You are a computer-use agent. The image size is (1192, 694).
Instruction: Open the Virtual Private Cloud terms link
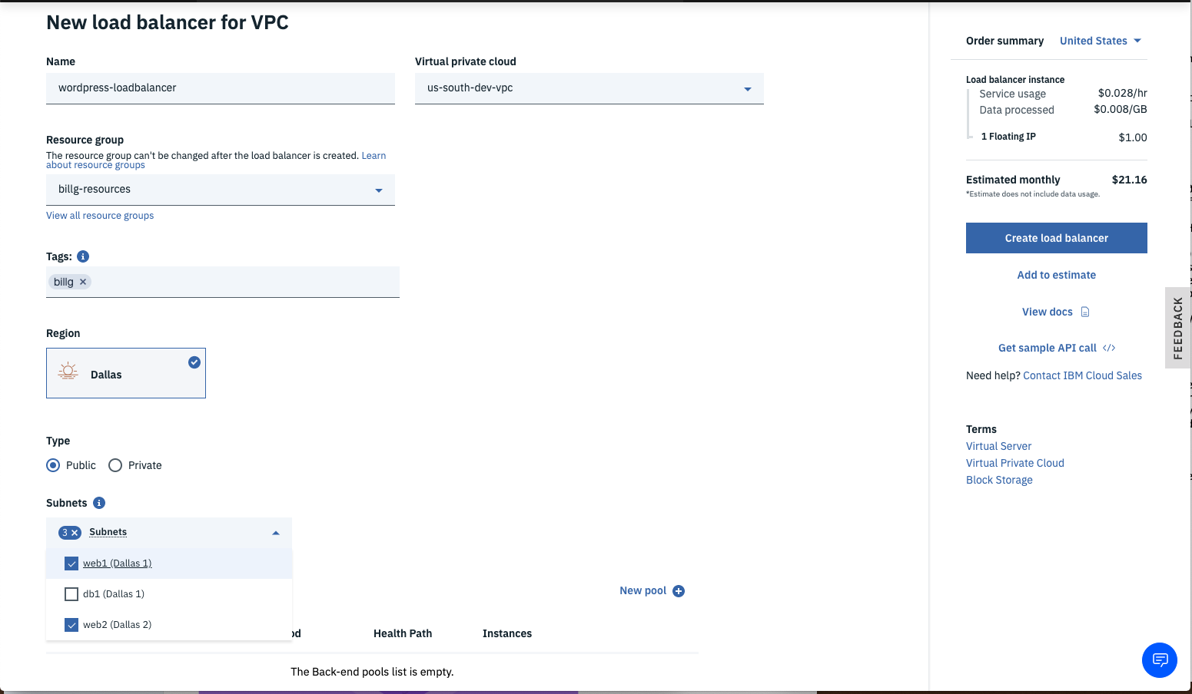point(1015,463)
